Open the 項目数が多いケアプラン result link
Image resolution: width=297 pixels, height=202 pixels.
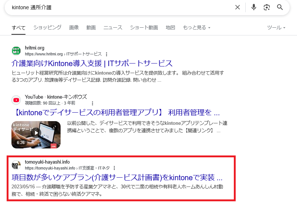pyautogui.click(x=117, y=177)
